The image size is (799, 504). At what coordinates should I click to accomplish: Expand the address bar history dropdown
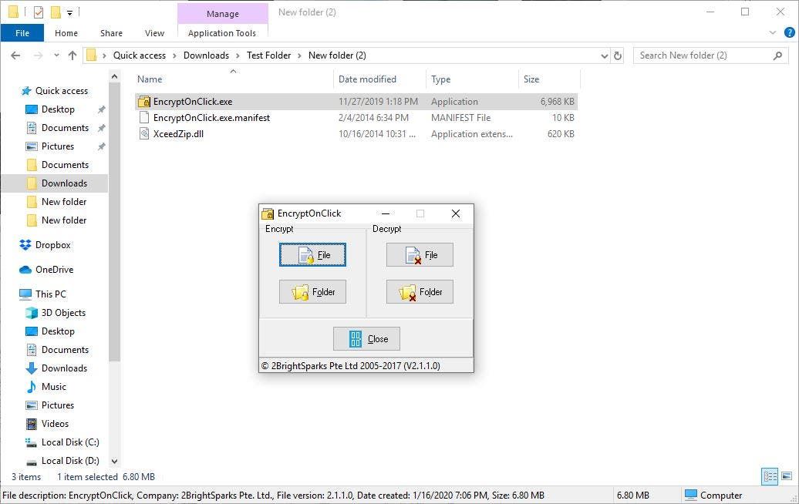pos(605,55)
